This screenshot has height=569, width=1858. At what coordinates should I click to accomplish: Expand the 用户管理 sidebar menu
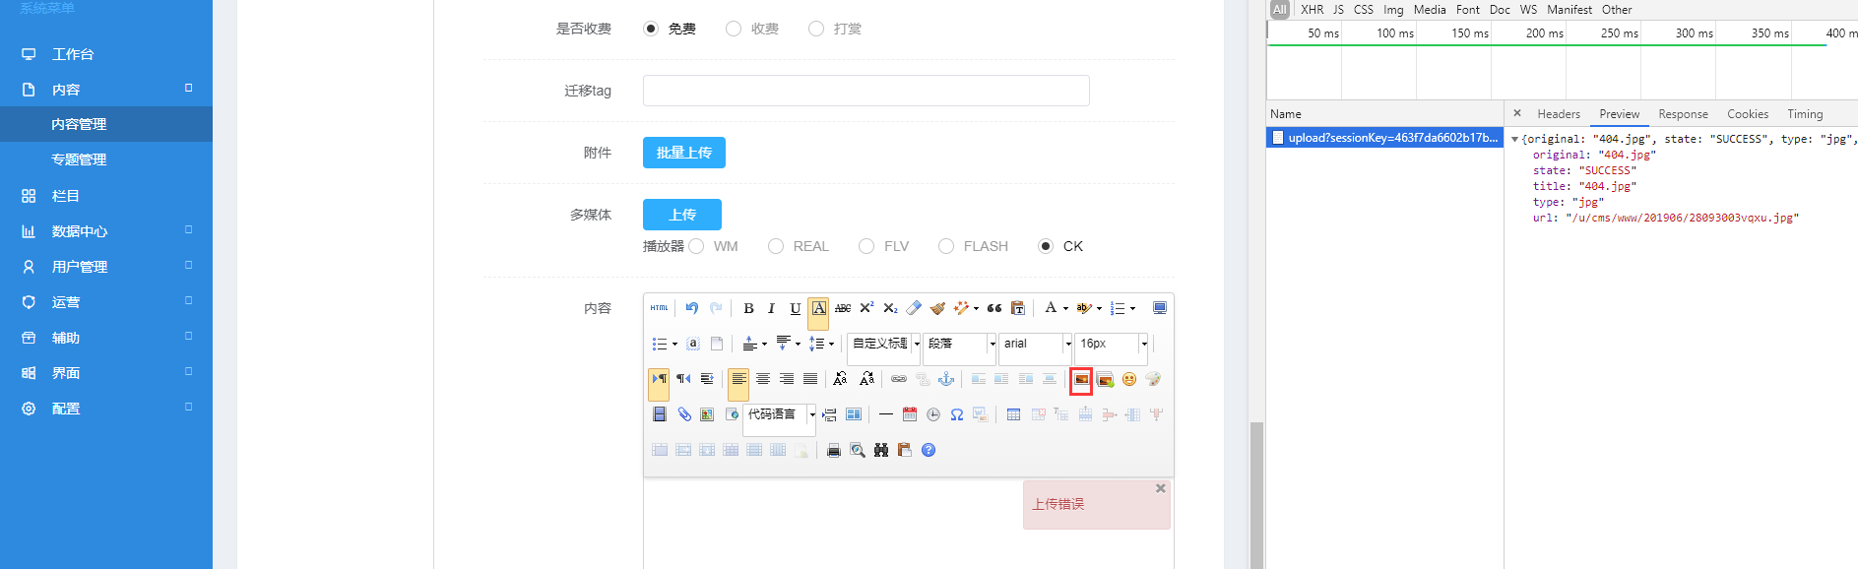point(106,267)
